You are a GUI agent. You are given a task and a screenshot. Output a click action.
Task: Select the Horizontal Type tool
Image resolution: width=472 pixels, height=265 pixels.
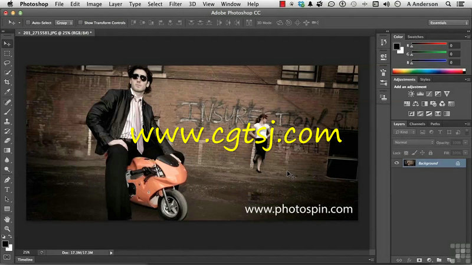[7, 190]
